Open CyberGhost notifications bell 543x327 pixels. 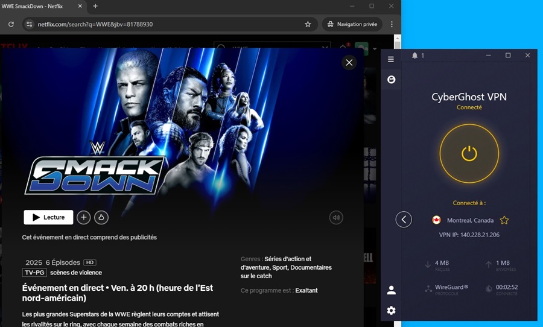(414, 56)
